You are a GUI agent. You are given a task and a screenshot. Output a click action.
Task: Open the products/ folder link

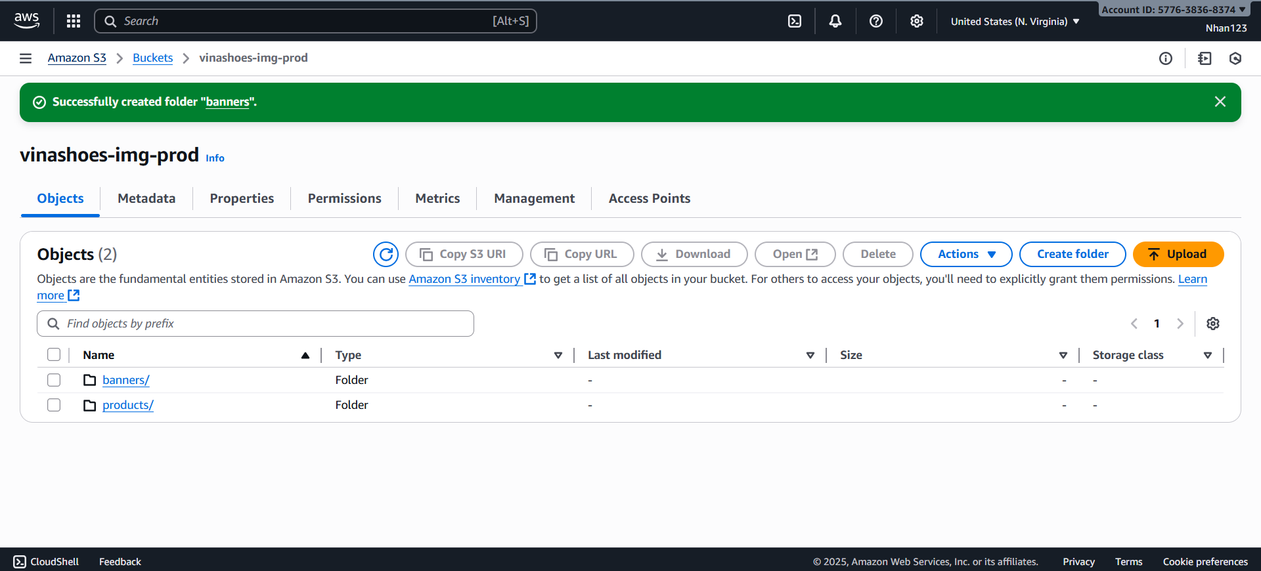128,405
